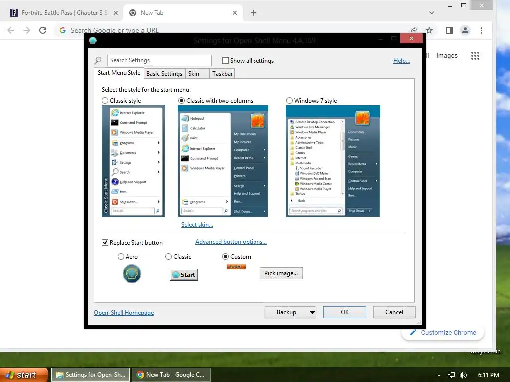Click the magnifier icon beside Search Settings
The image size is (510, 382).
[x=98, y=60]
